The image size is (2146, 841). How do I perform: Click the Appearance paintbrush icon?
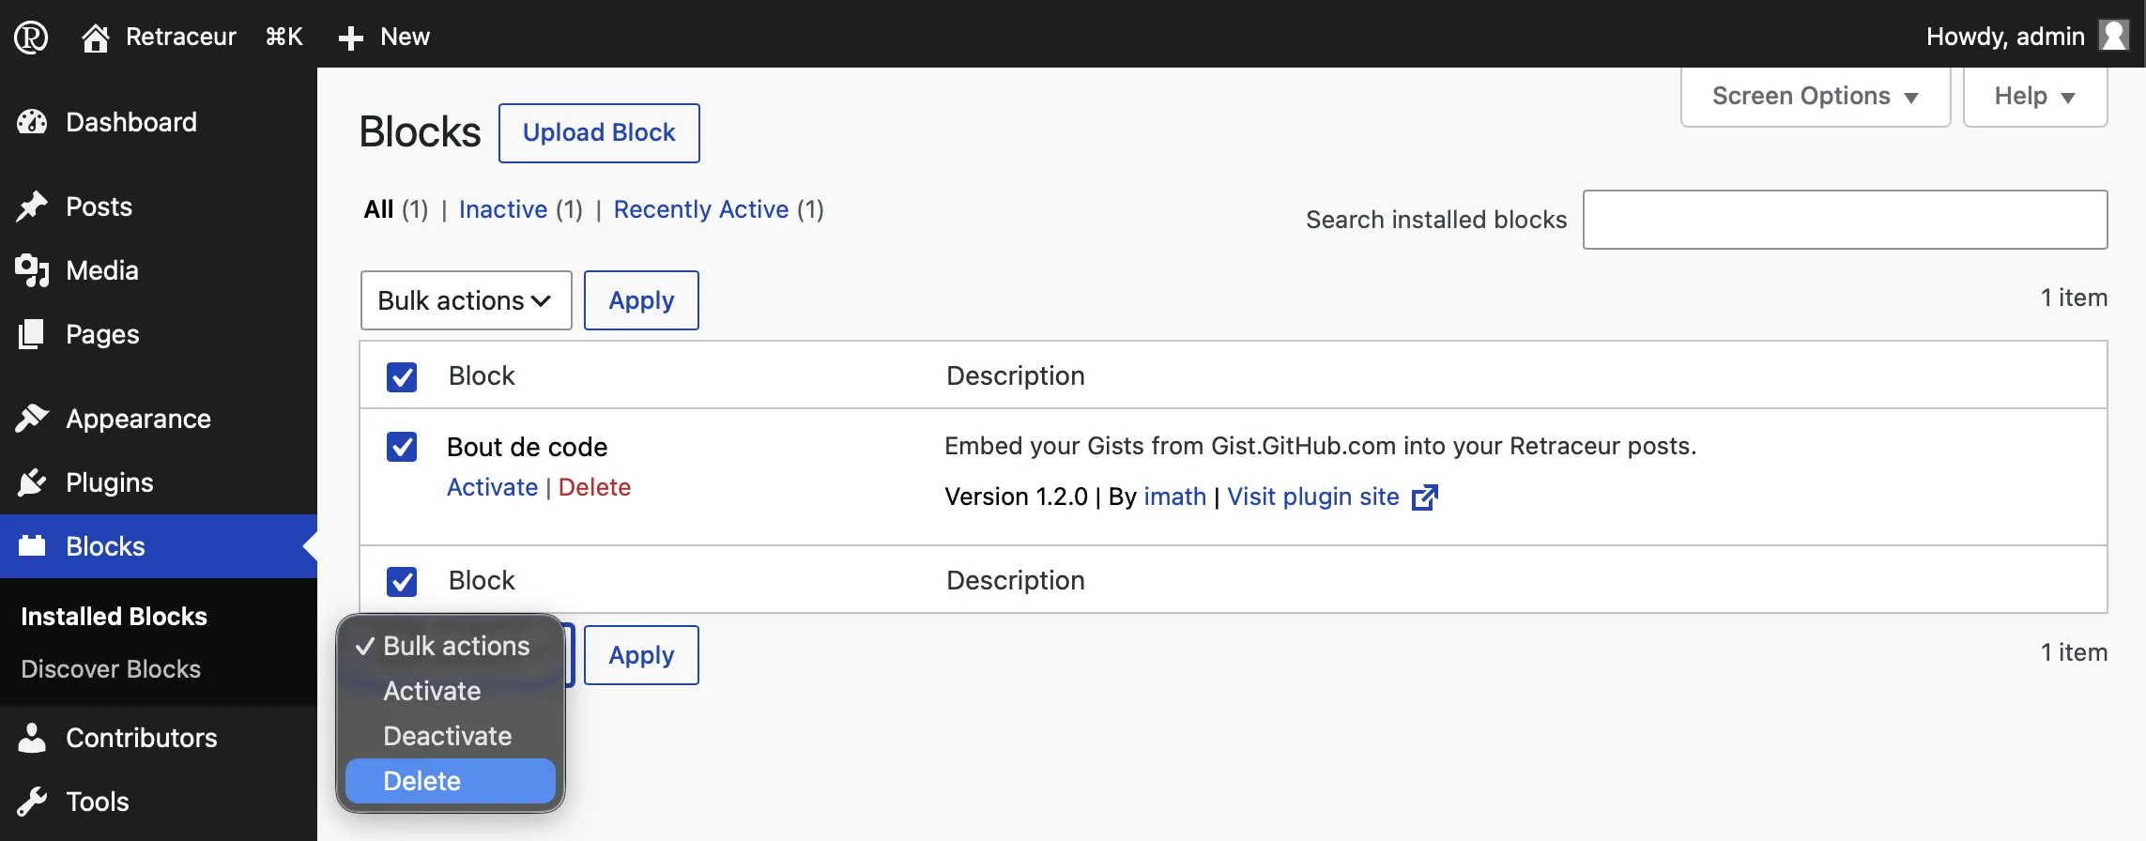point(32,419)
